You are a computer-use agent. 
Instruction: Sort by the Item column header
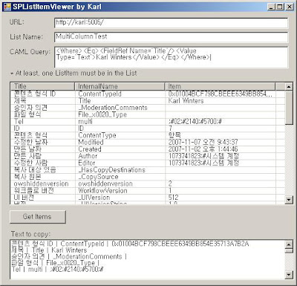tap(220, 86)
